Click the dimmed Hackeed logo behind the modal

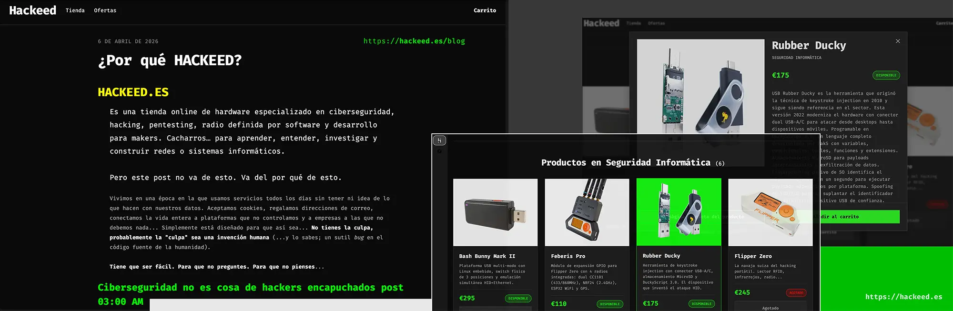click(601, 23)
